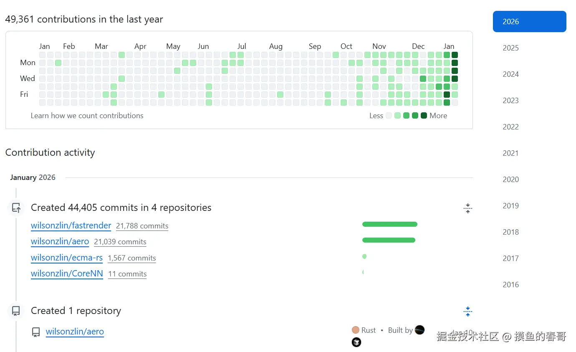Screen dimensions: 576x352
Task: Click darkest green legend square near "More"
Action: point(424,116)
